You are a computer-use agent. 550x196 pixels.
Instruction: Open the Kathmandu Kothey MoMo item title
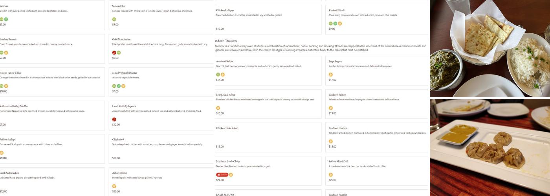pos(14,106)
